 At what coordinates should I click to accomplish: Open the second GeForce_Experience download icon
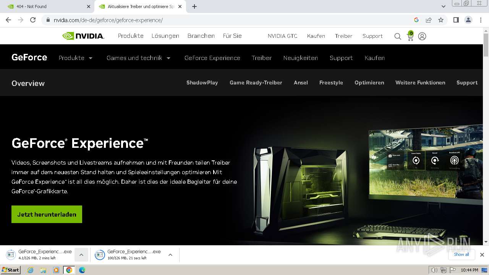100,255
